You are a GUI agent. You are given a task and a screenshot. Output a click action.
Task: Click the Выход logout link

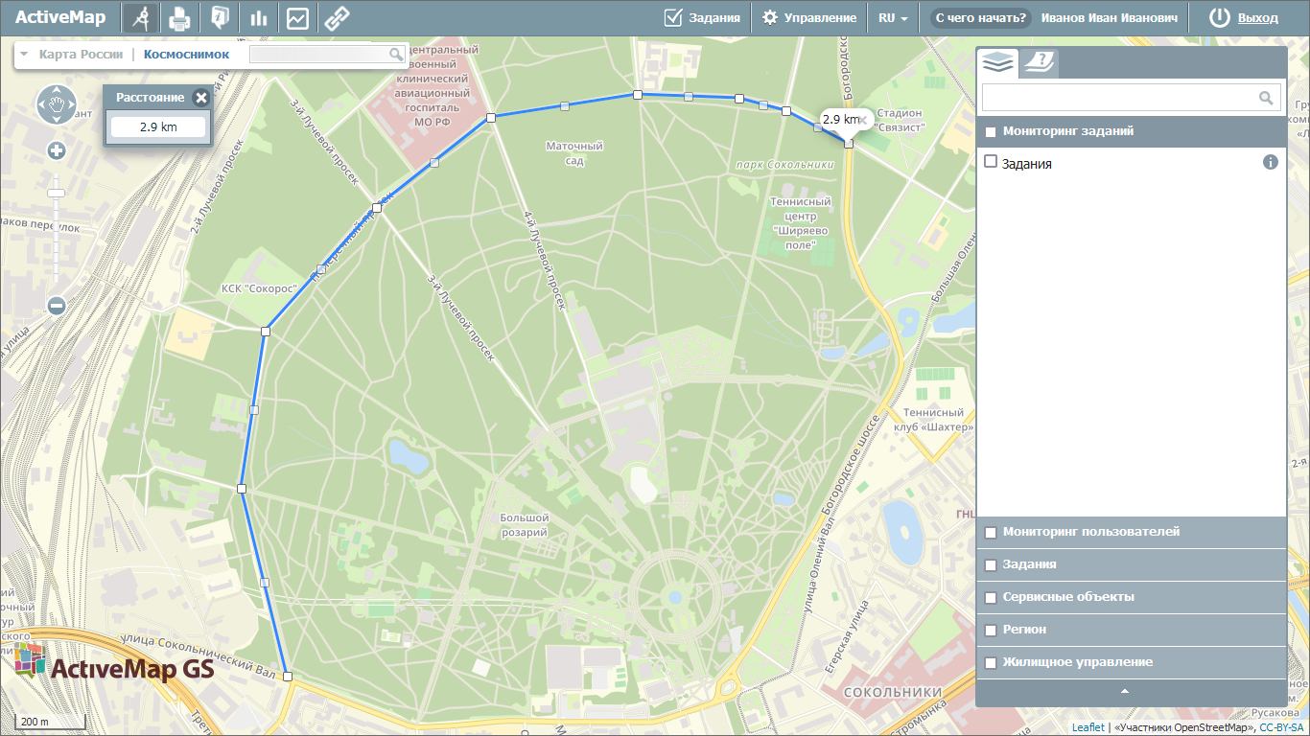point(1257,18)
